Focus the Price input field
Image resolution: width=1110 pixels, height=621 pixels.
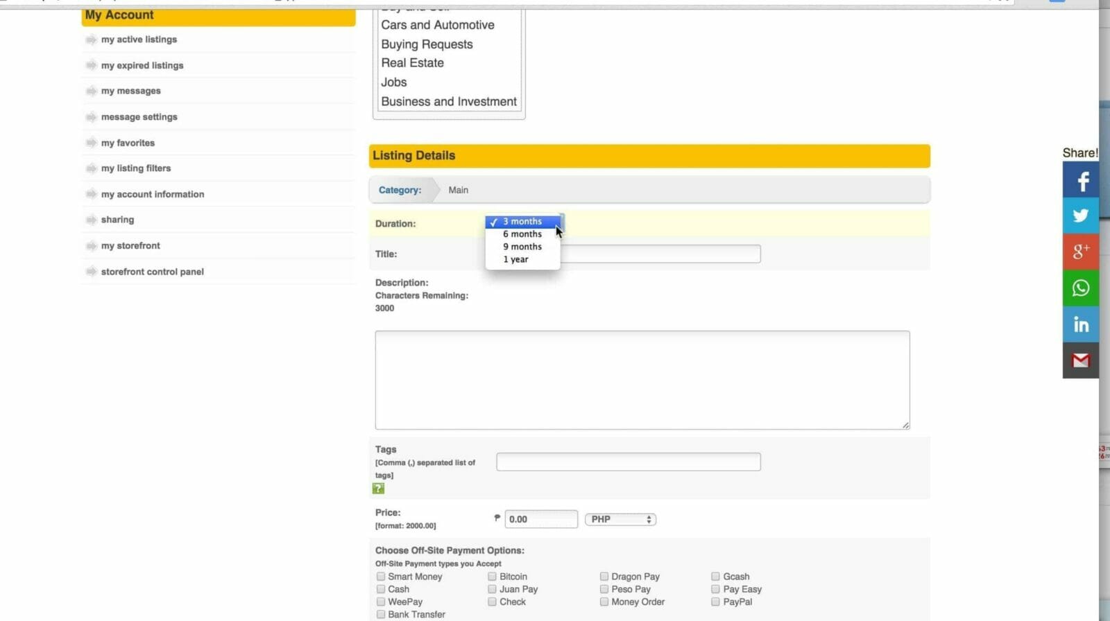[540, 519]
